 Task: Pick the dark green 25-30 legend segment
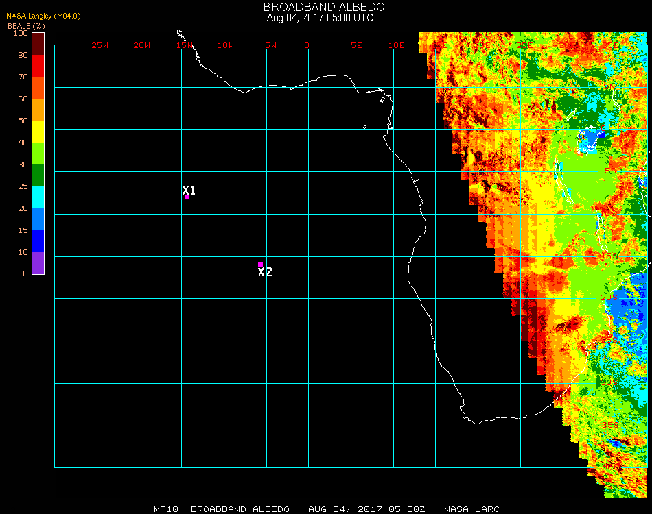click(x=38, y=175)
